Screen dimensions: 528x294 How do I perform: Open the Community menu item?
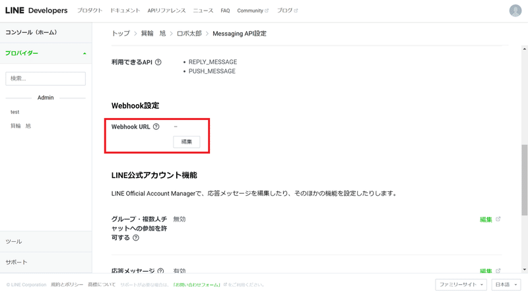[x=250, y=11]
